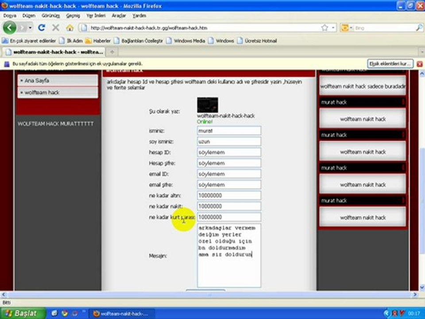Click inside the Mesajın text area

coord(229,256)
